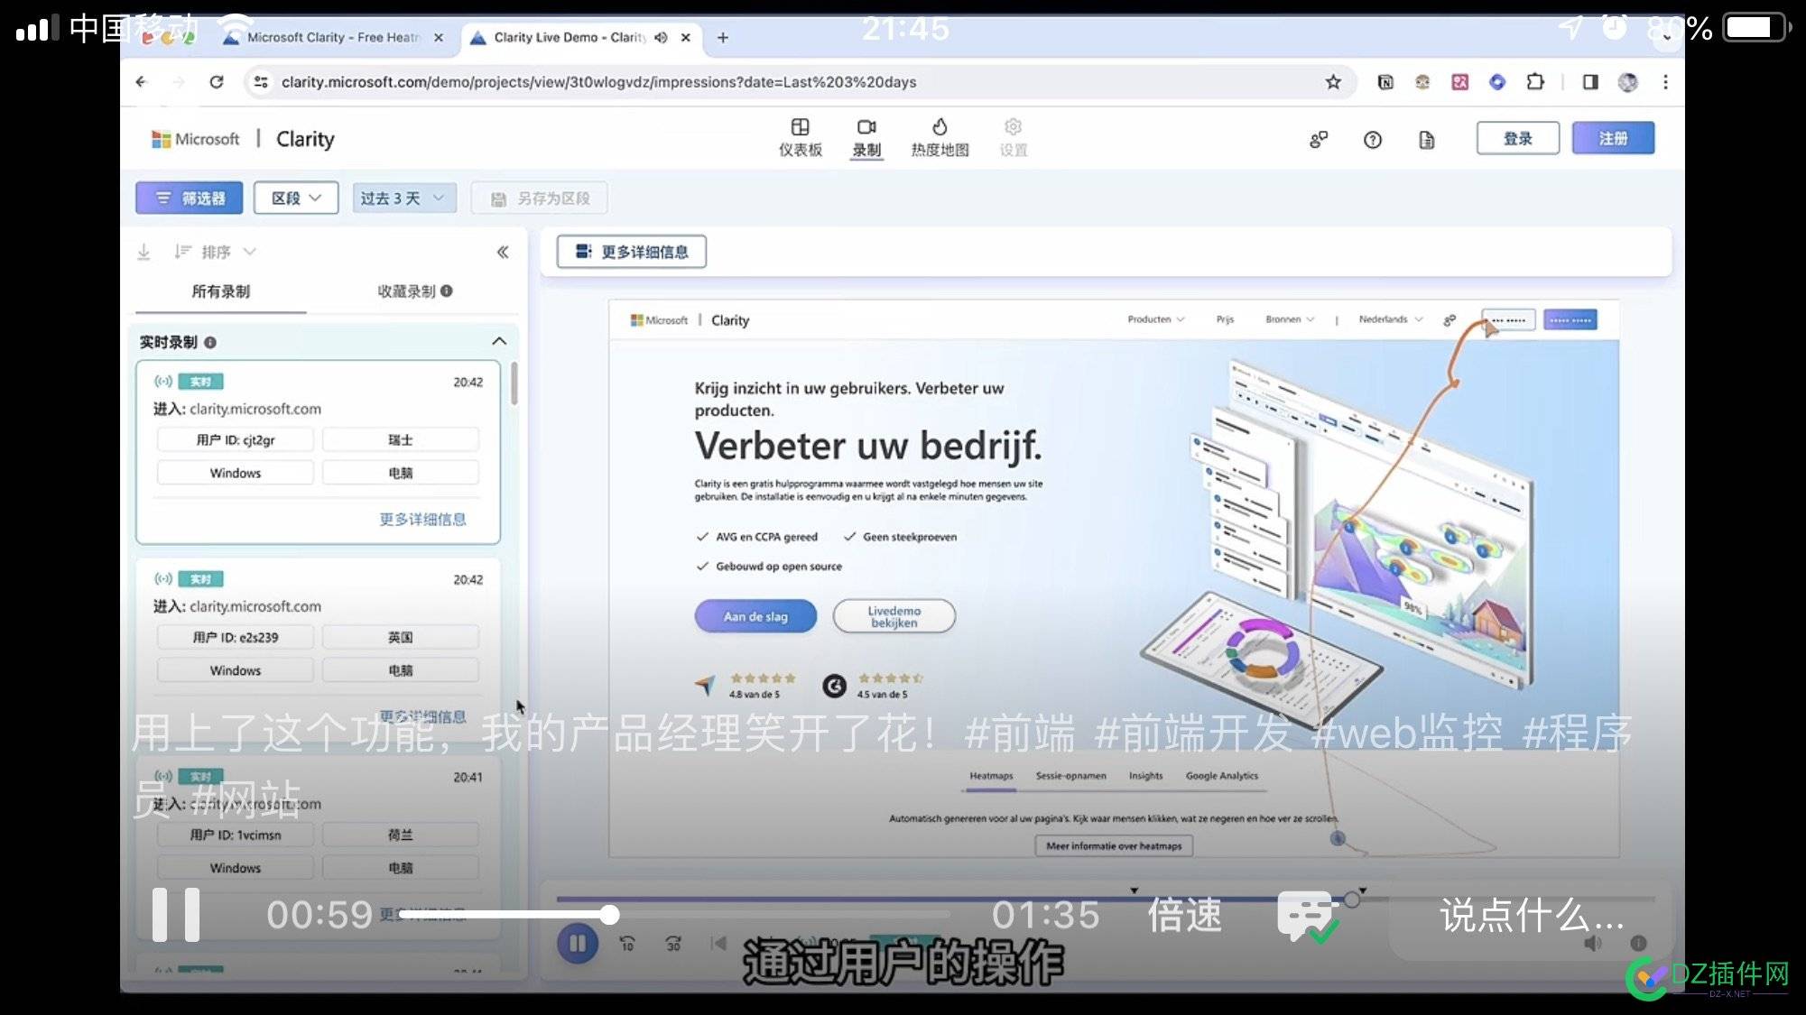The width and height of the screenshot is (1806, 1015).
Task: Toggle the danmaku comment bubble icon
Action: [1309, 917]
